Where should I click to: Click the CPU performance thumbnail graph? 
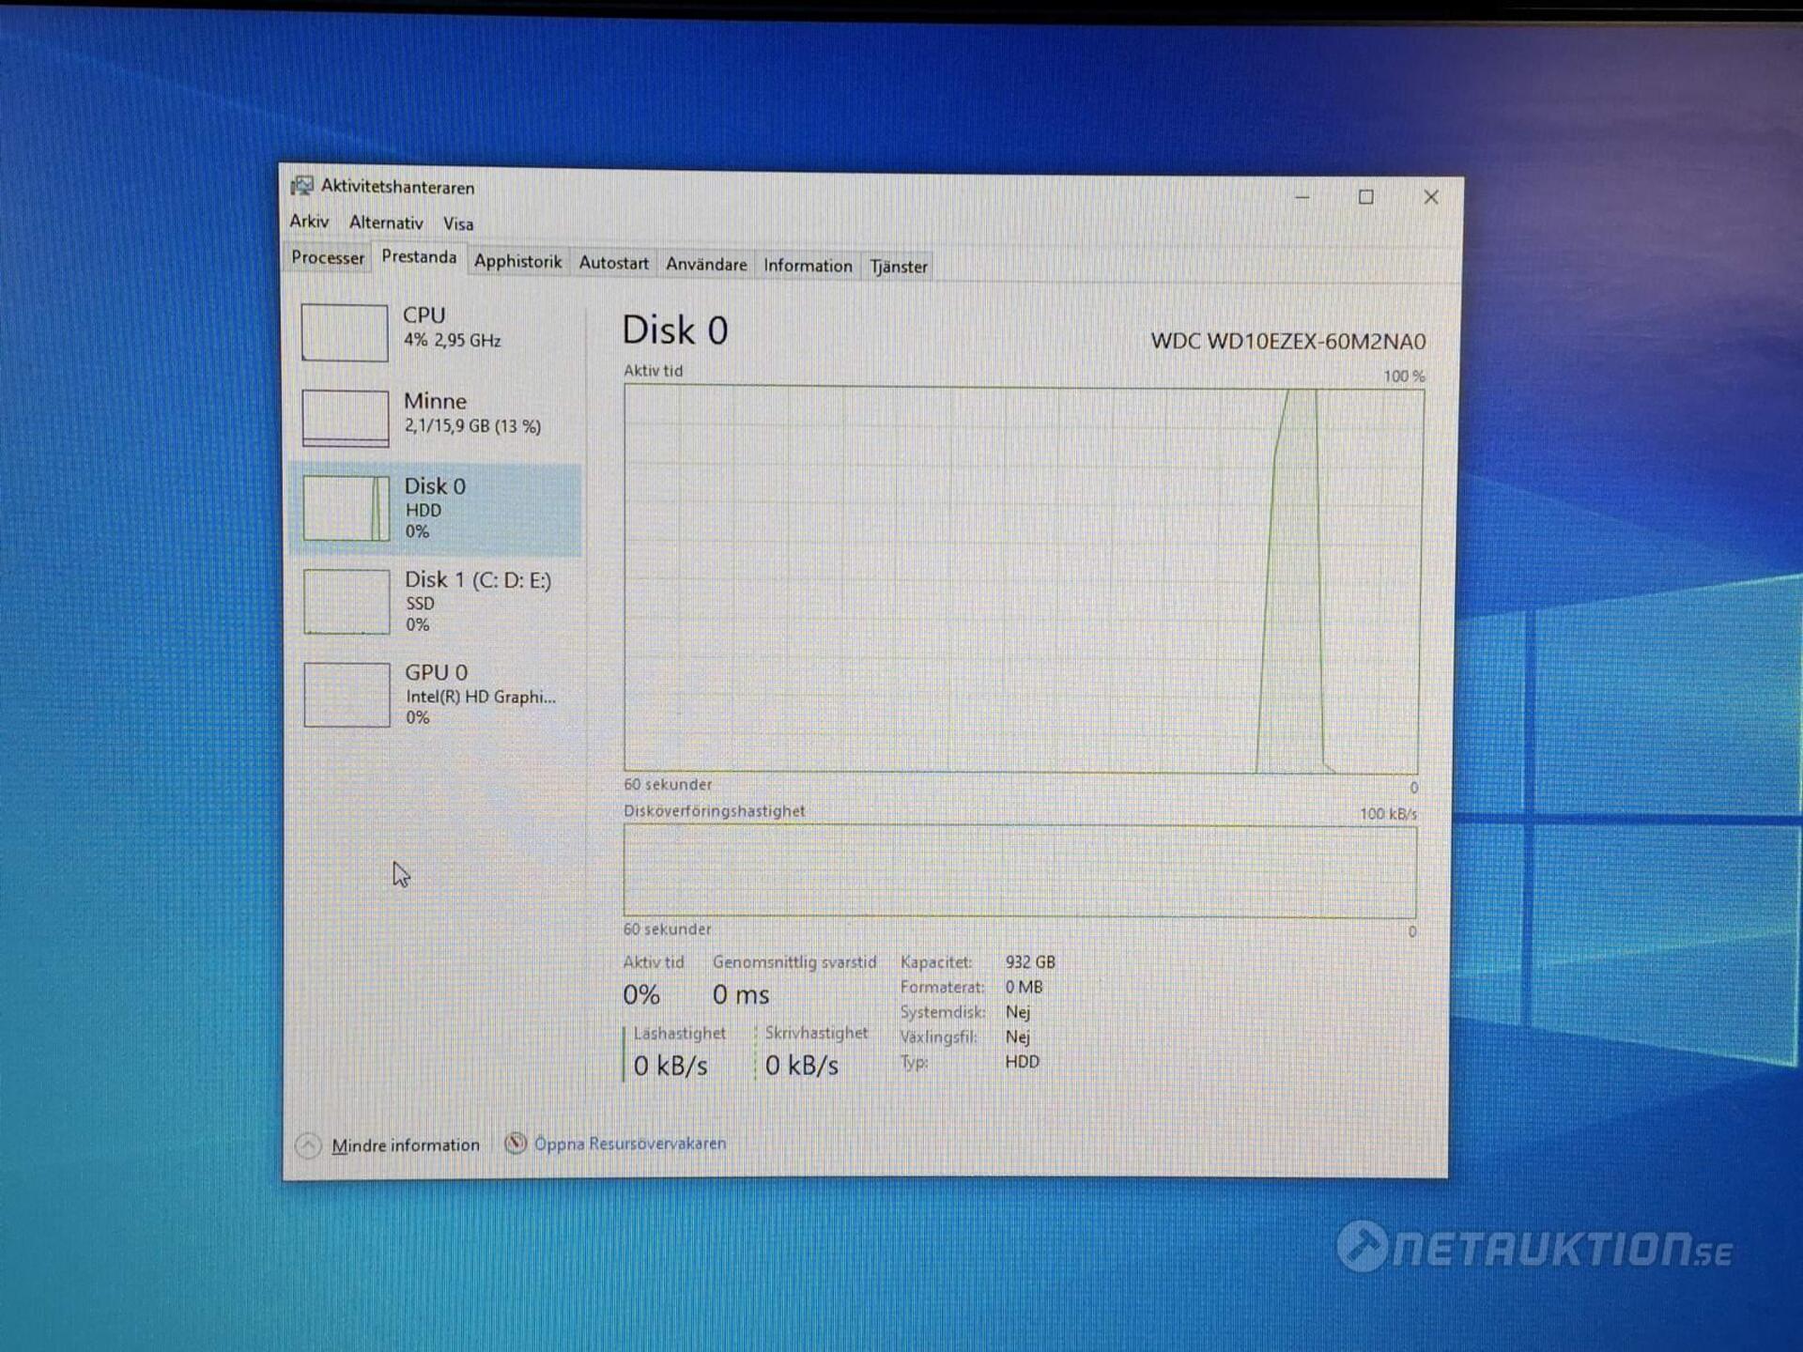(x=344, y=332)
